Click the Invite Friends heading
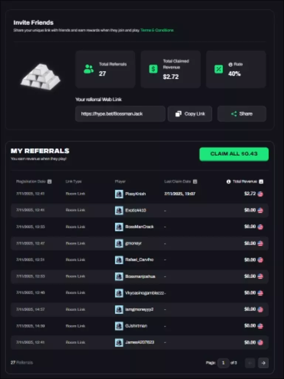This screenshot has width=284, height=379. pyautogui.click(x=33, y=23)
